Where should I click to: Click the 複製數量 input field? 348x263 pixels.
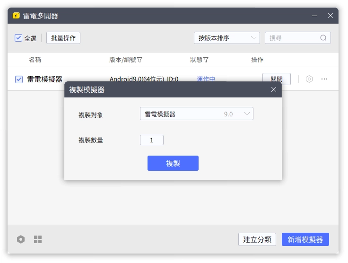152,140
